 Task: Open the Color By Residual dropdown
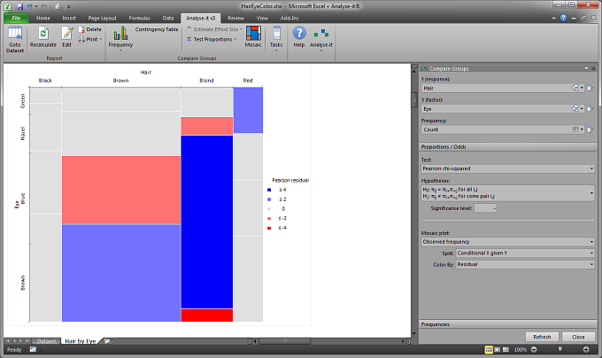[525, 264]
